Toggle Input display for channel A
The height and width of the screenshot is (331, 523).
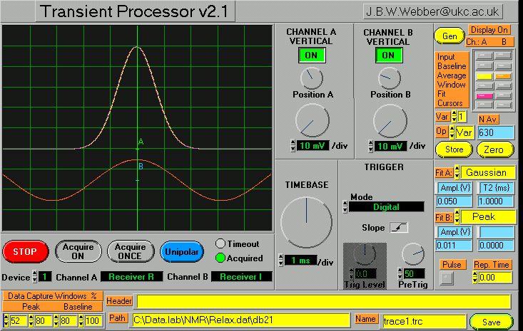pyautogui.click(x=484, y=56)
